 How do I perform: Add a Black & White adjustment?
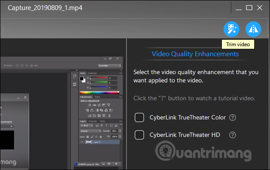point(97,110)
